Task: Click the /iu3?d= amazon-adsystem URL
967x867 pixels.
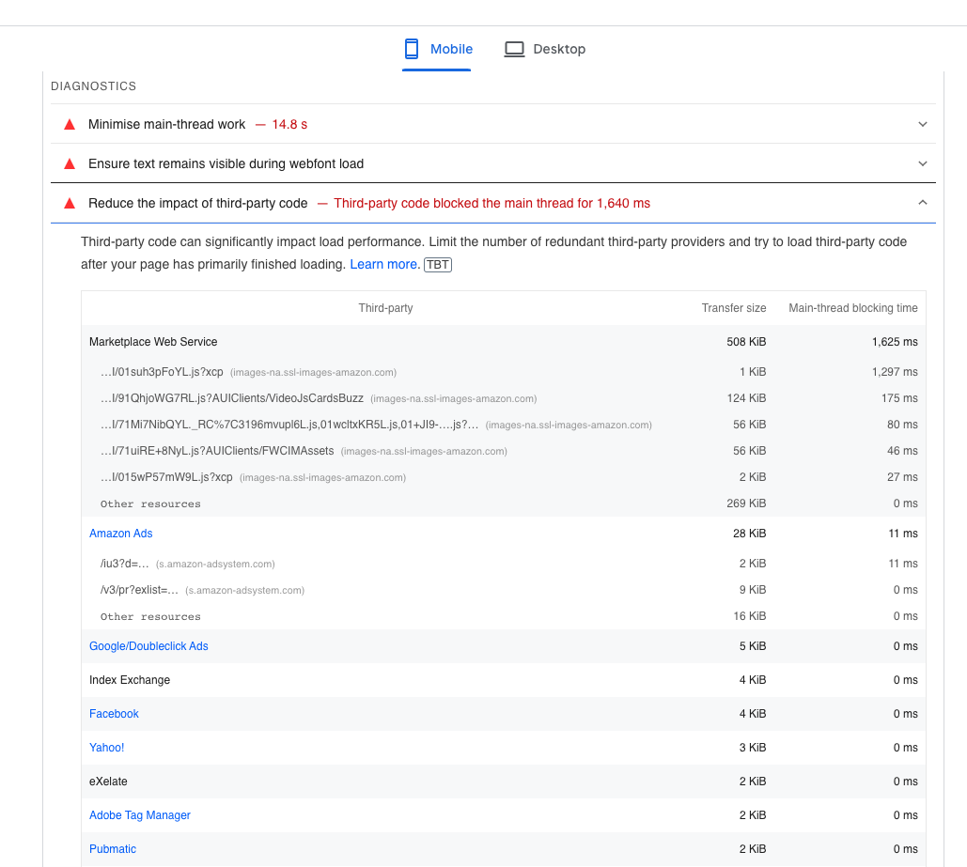Action: (125, 564)
